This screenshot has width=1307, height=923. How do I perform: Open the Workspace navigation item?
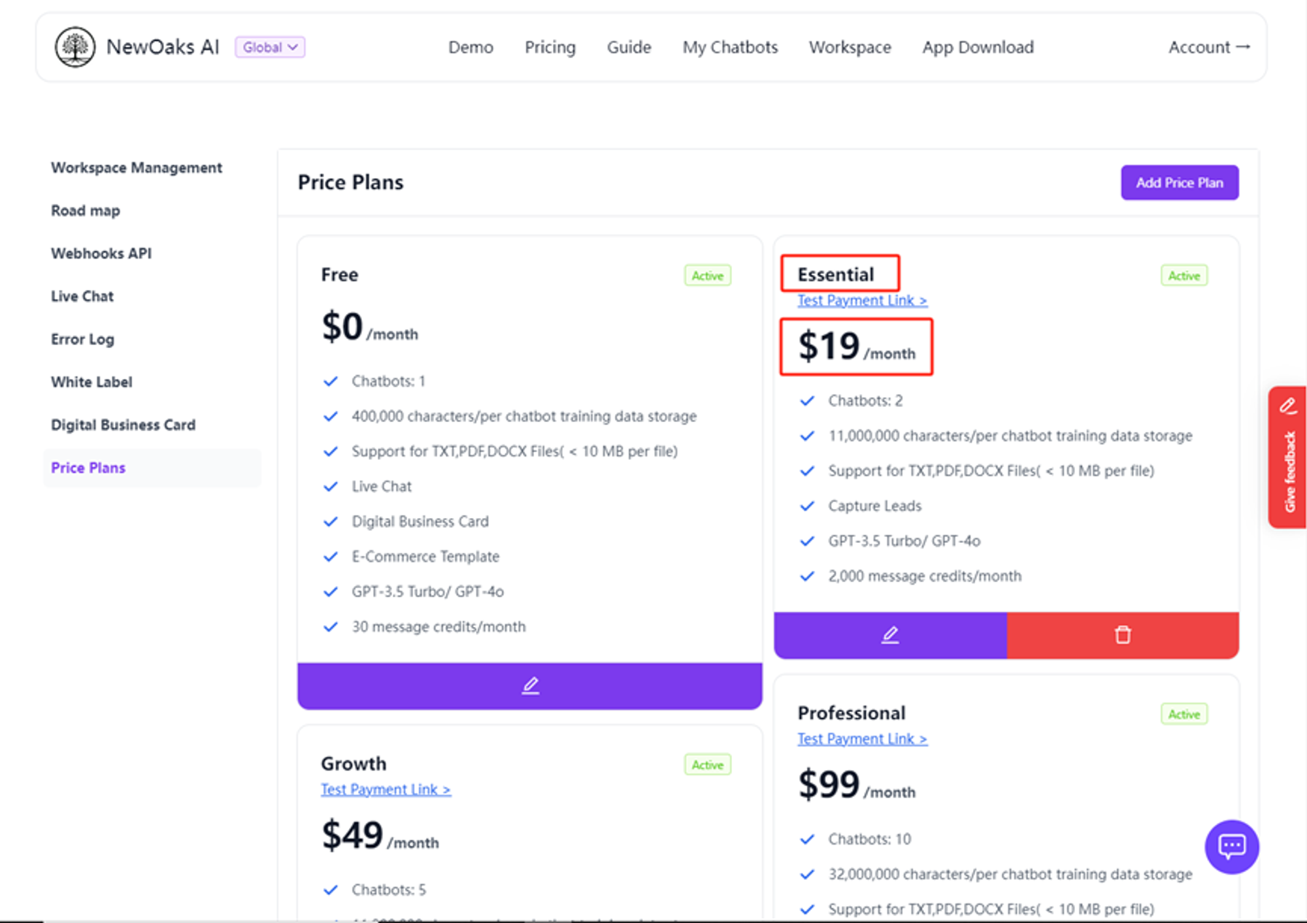[850, 47]
